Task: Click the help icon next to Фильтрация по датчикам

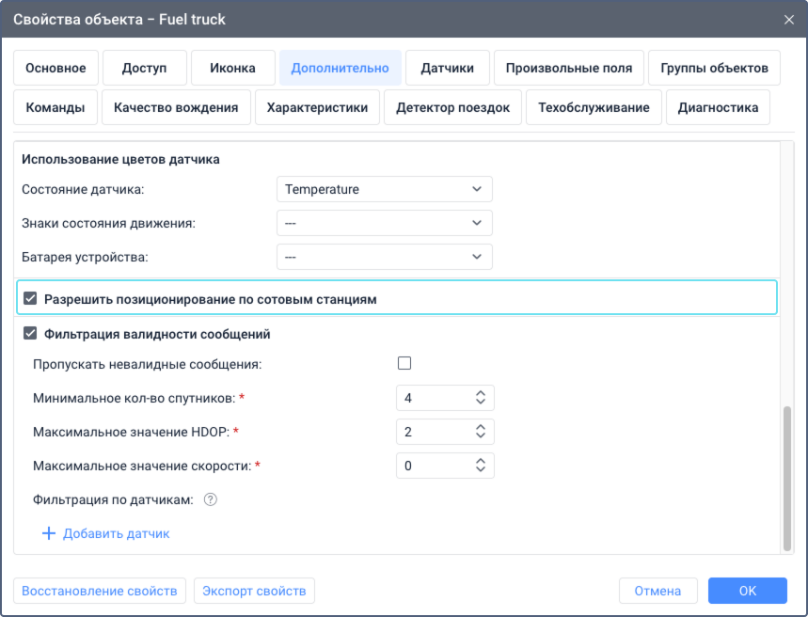Action: pyautogui.click(x=211, y=500)
